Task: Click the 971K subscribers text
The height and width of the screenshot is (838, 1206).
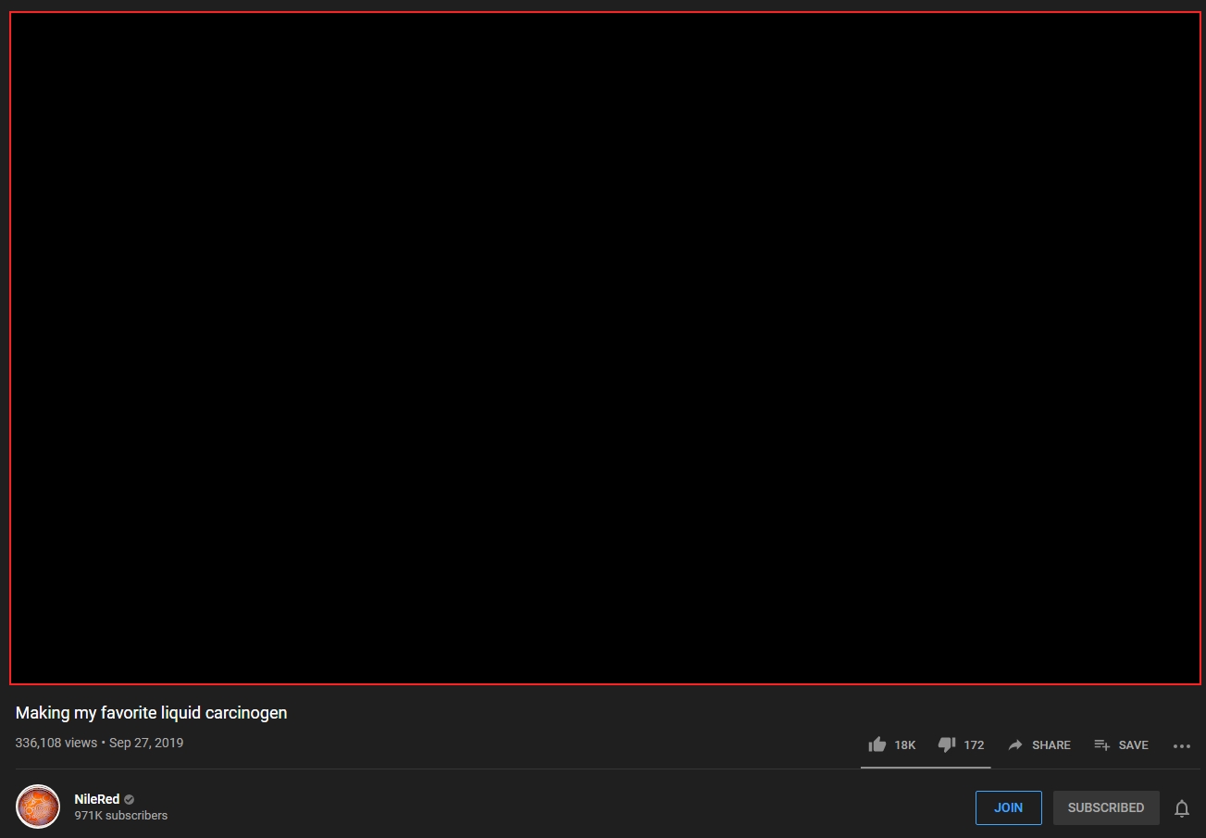Action: point(120,816)
